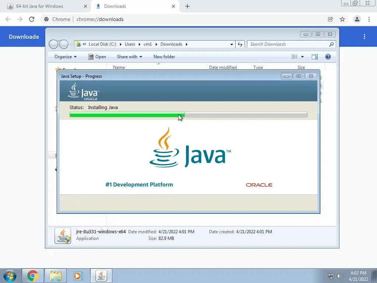Click the Open button in Explorer toolbar

click(x=97, y=57)
